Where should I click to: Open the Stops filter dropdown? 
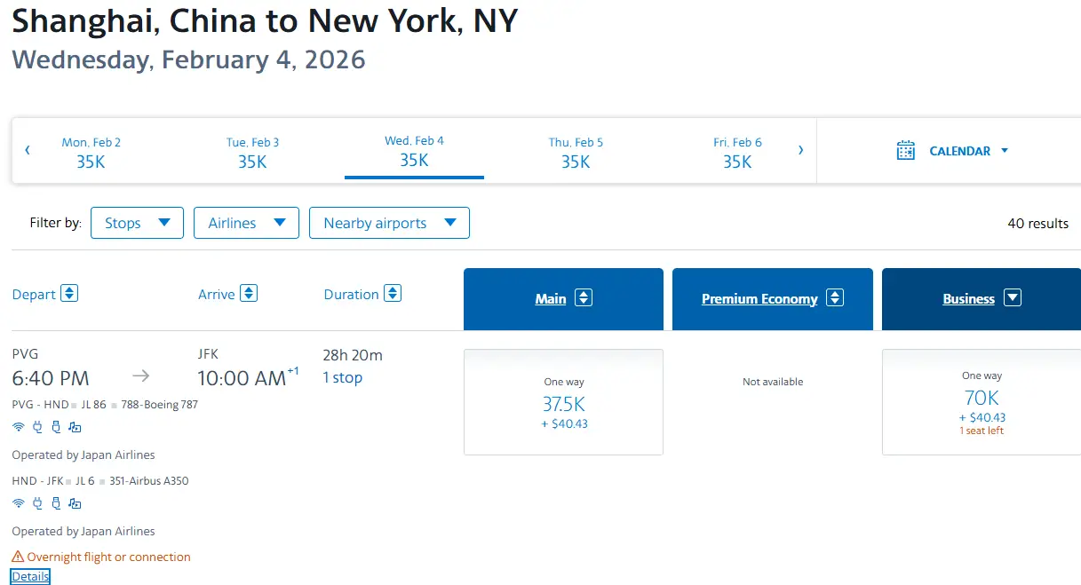137,223
